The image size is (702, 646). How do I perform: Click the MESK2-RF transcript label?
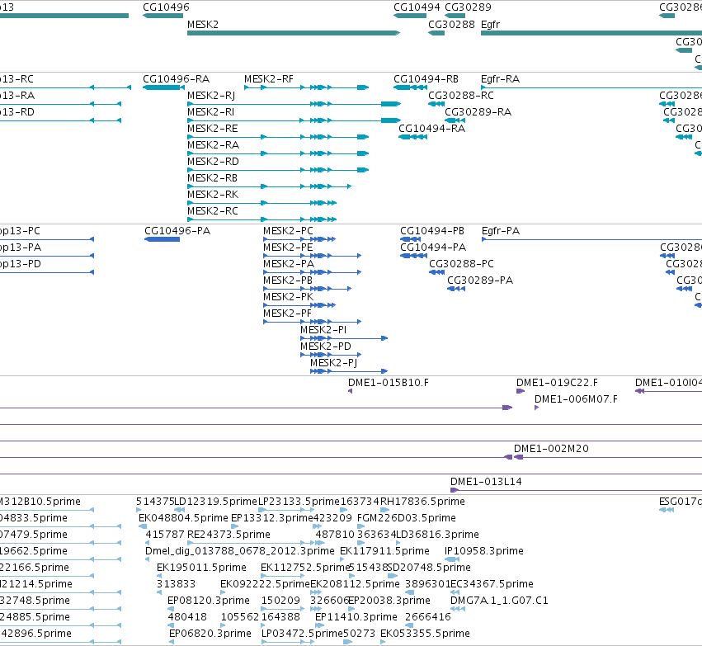click(x=269, y=79)
